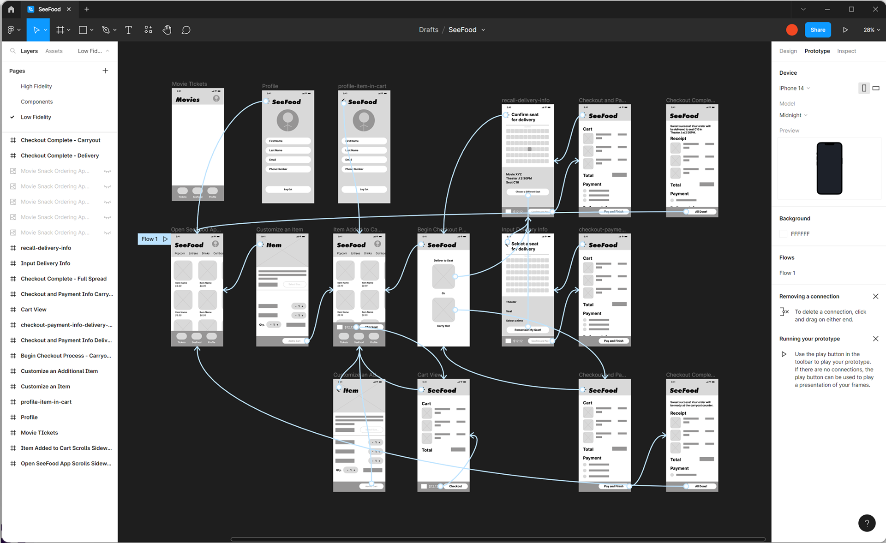Click the Share button
886x543 pixels.
818,30
